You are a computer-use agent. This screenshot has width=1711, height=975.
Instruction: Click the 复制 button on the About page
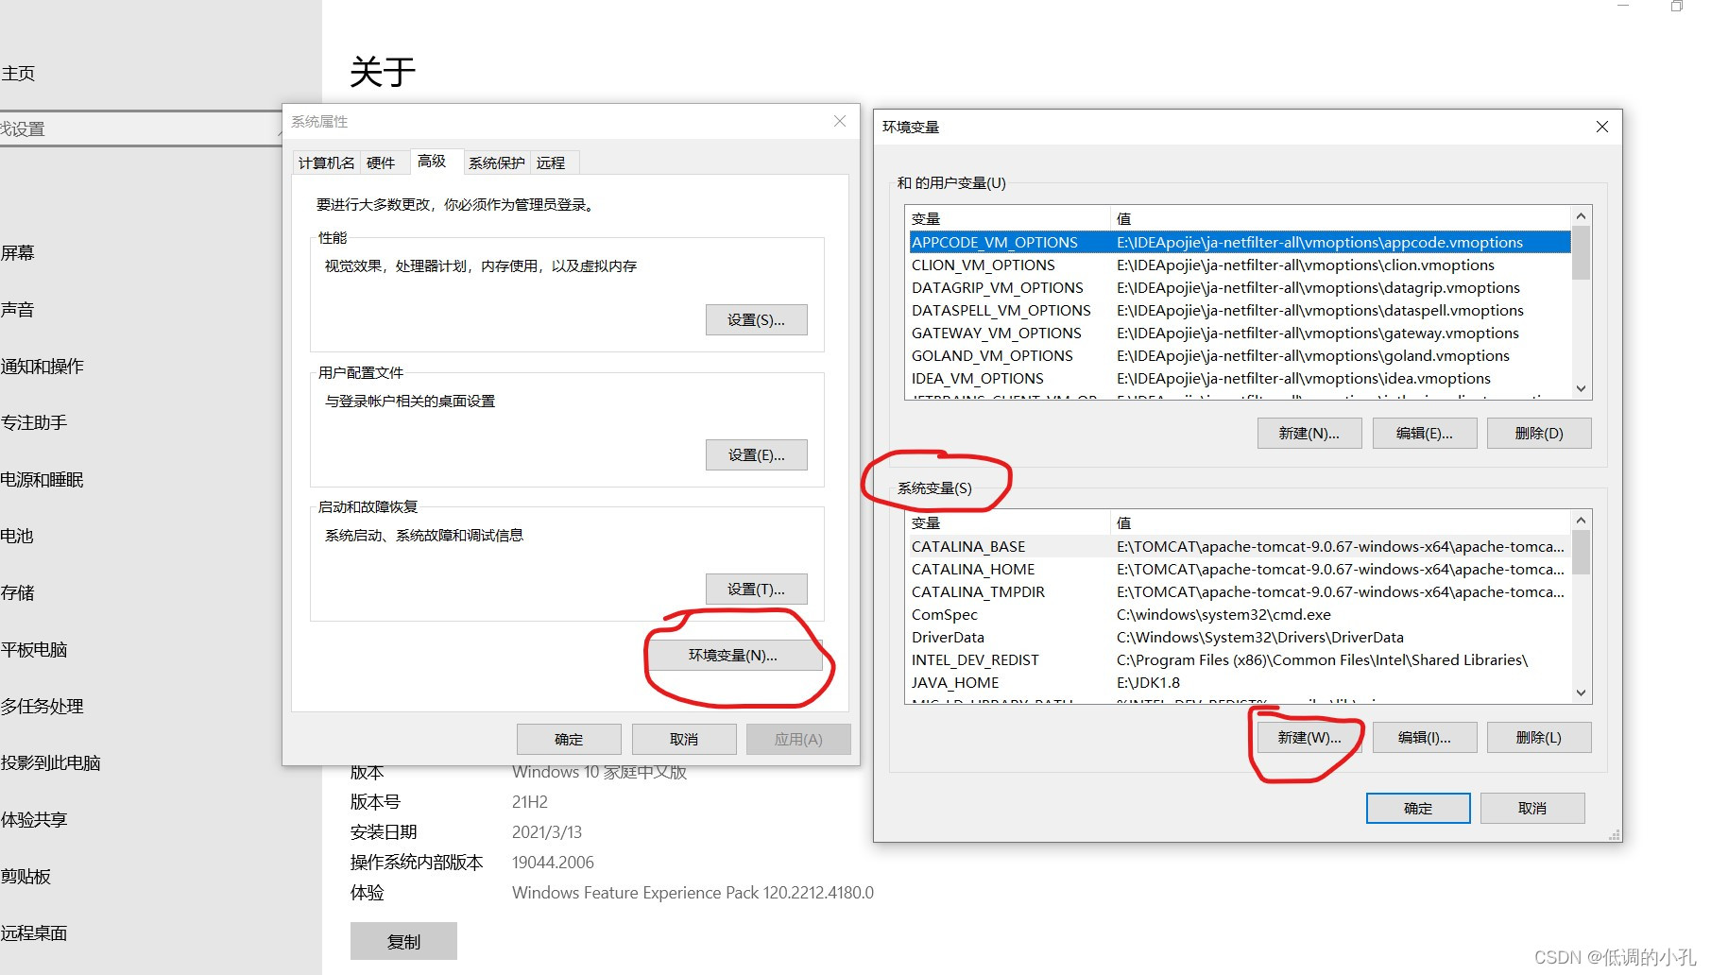click(x=403, y=941)
